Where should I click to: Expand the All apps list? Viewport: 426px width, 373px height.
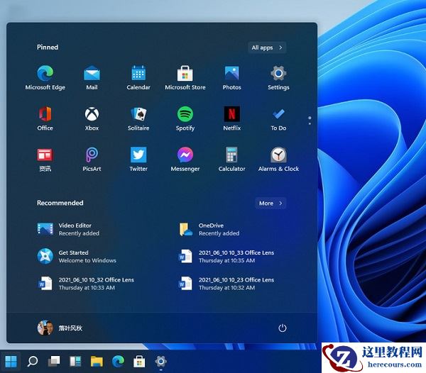(267, 48)
